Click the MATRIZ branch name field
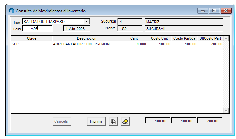 184,22
